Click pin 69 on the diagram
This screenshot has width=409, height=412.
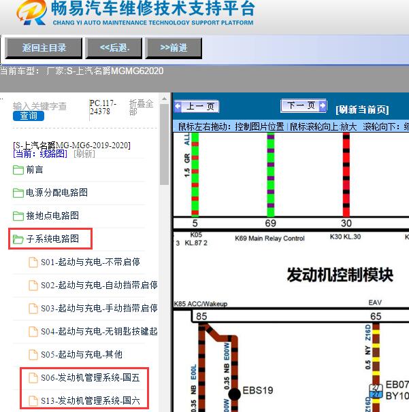(x=270, y=224)
